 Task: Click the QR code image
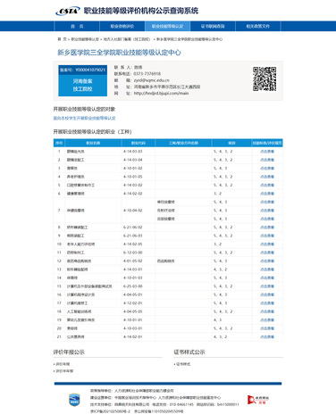265,79
